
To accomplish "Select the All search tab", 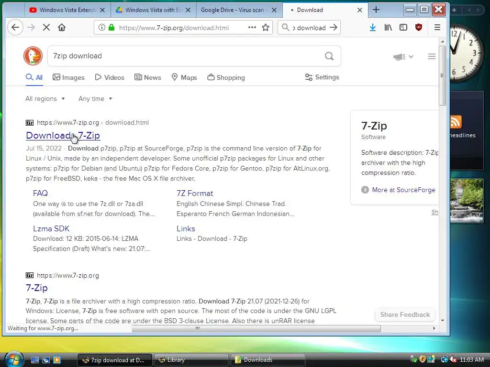I will [34, 77].
